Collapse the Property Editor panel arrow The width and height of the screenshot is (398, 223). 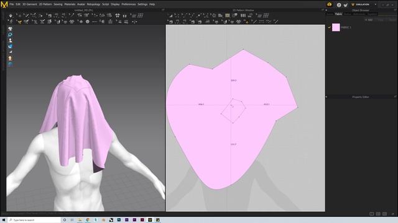tap(326, 97)
